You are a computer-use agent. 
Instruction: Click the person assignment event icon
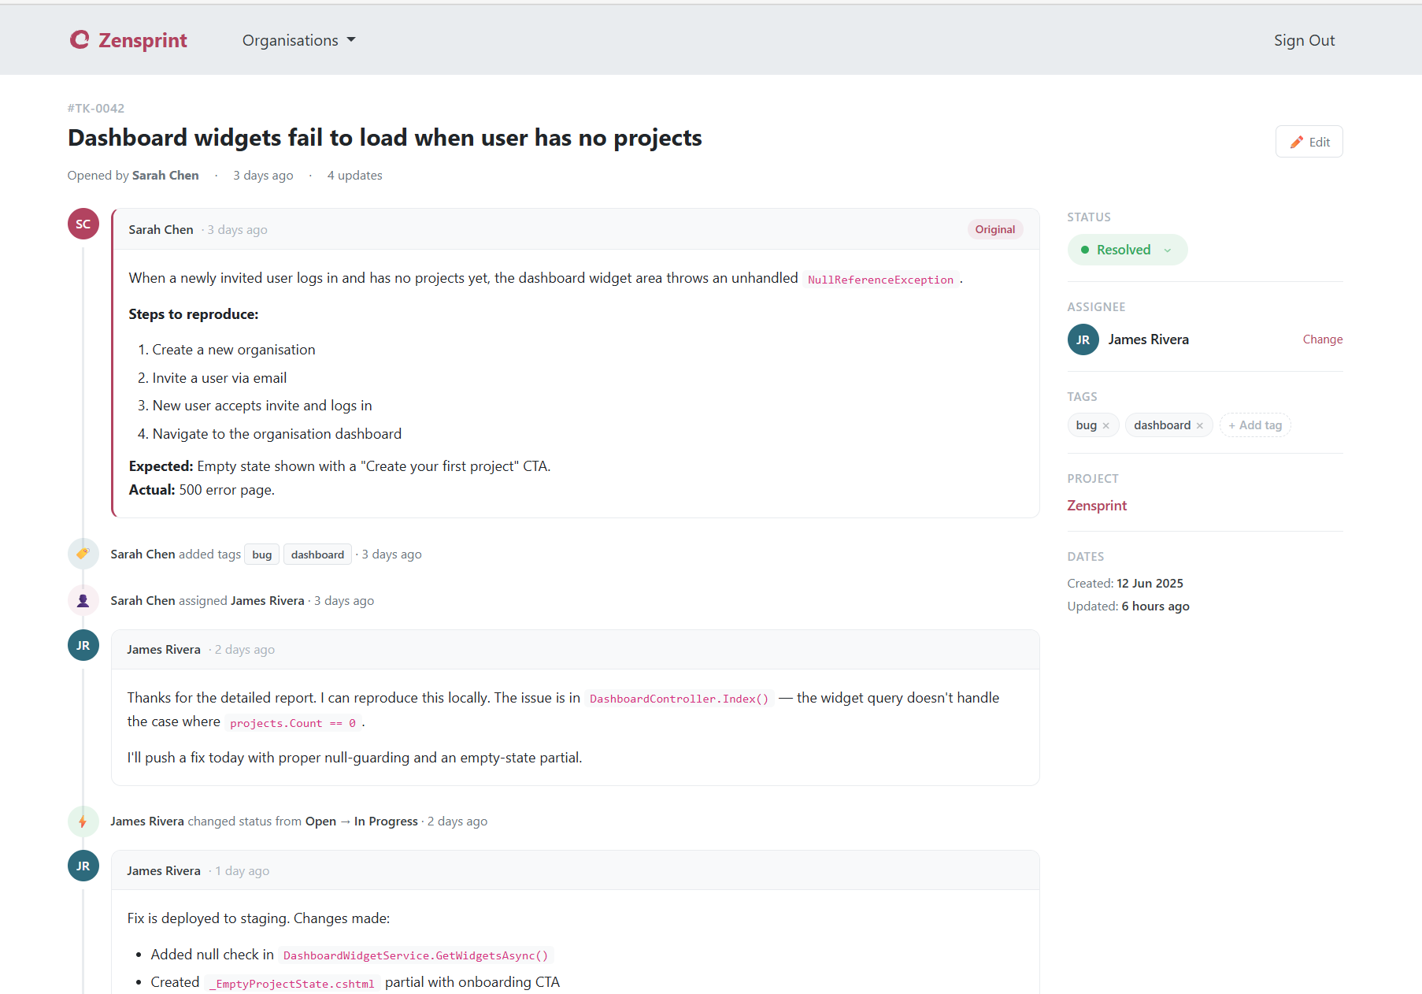pos(83,600)
